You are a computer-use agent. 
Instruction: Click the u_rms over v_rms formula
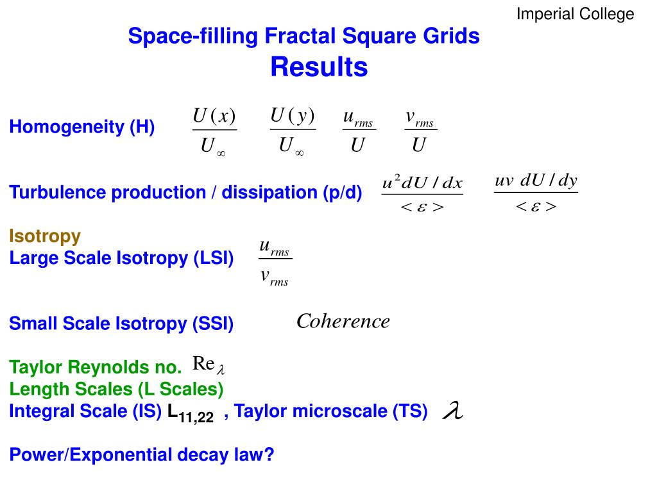coord(275,263)
